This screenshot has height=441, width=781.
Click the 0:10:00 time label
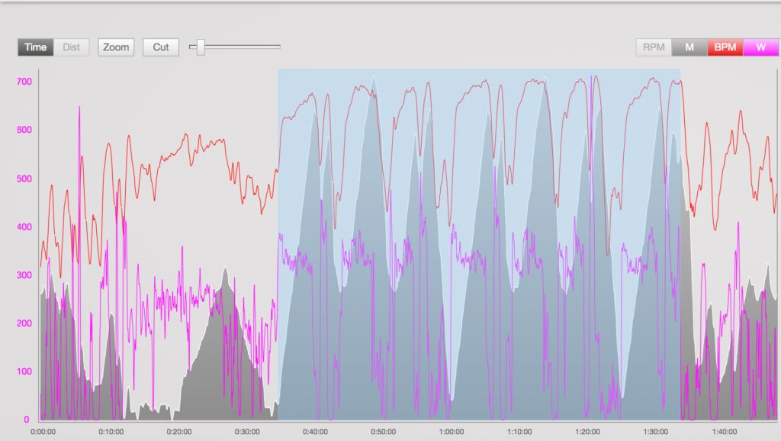pos(111,432)
